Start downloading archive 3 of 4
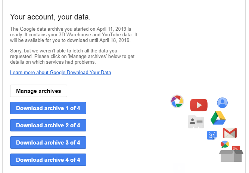249x173 pixels. [48, 143]
